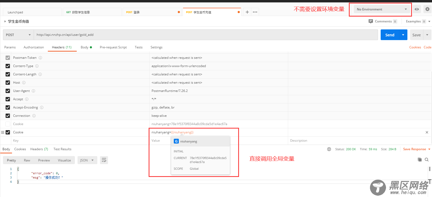Show info icon for Content-Length header

(x=40, y=74)
